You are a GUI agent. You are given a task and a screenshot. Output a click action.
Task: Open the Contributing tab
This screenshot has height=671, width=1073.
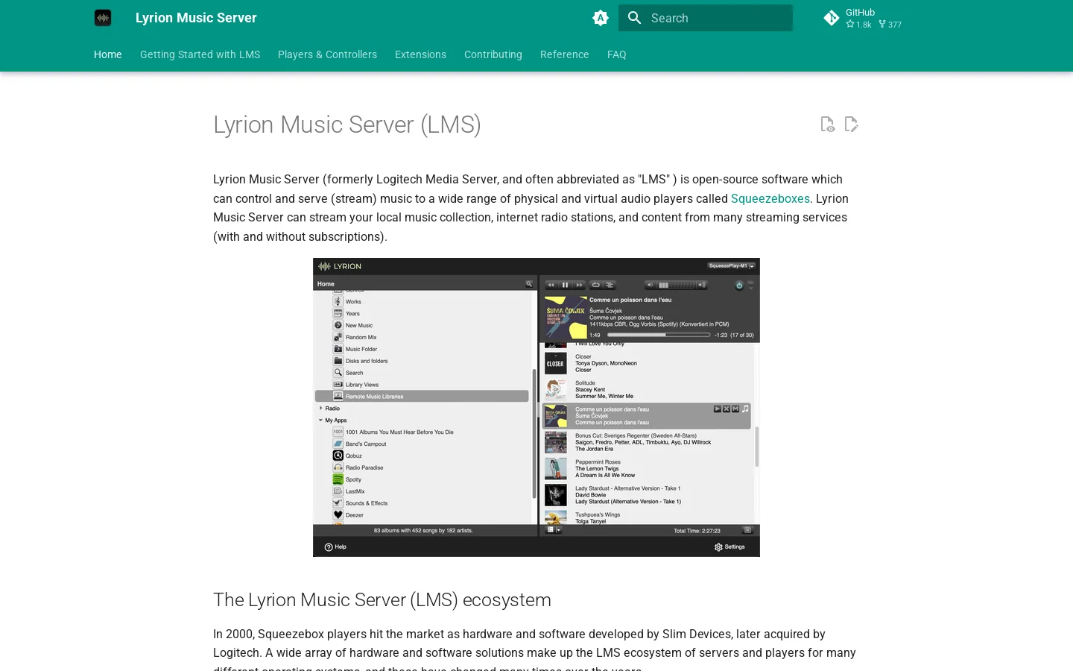pos(493,54)
